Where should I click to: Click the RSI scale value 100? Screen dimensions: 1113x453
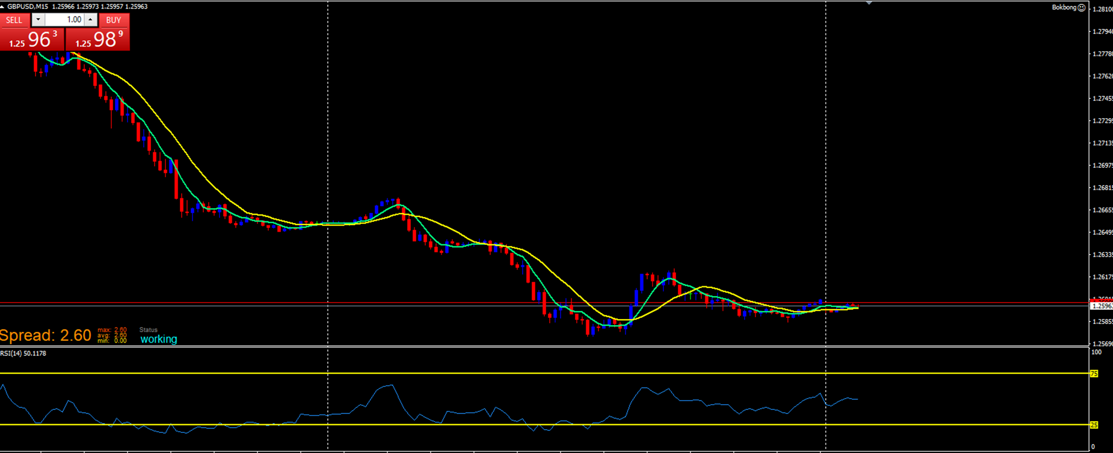pos(1096,352)
